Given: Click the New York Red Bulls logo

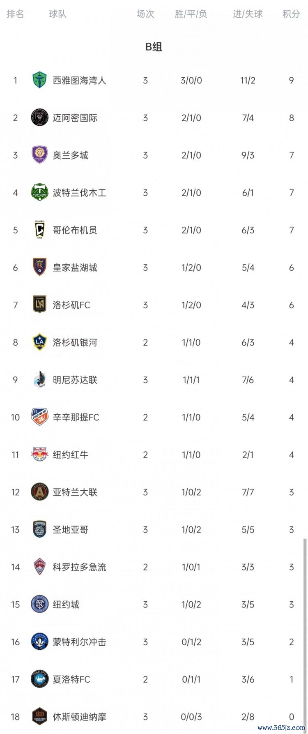Looking at the screenshot, I should coord(40,455).
